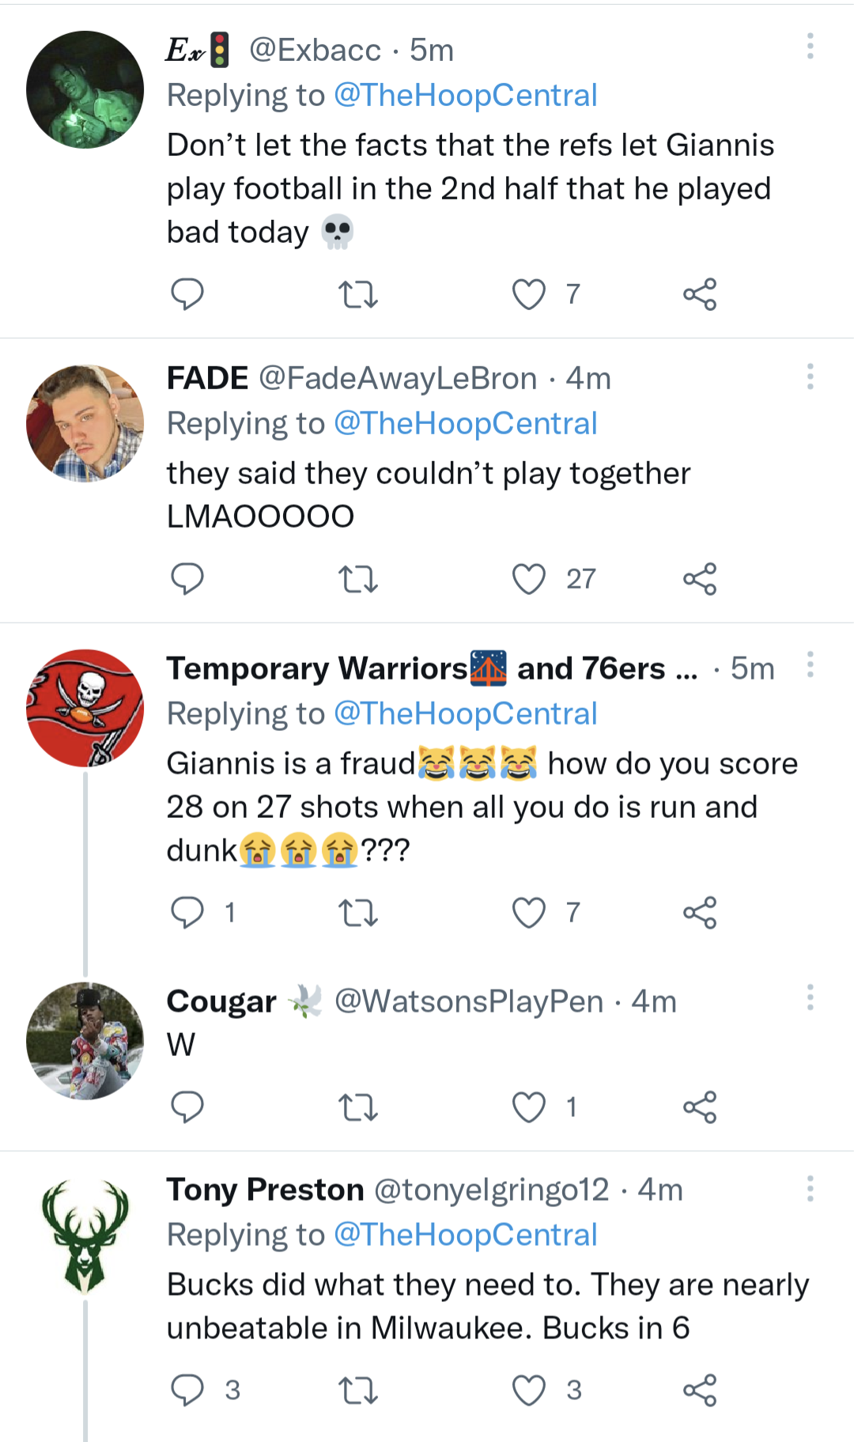This screenshot has height=1442, width=854.
Task: Share Cougar's 'W' reply
Action: [x=700, y=1107]
